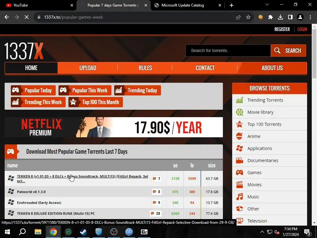Close the Popular 7 days Game Torrents tab
This screenshot has height=238, width=317.
[146, 5]
